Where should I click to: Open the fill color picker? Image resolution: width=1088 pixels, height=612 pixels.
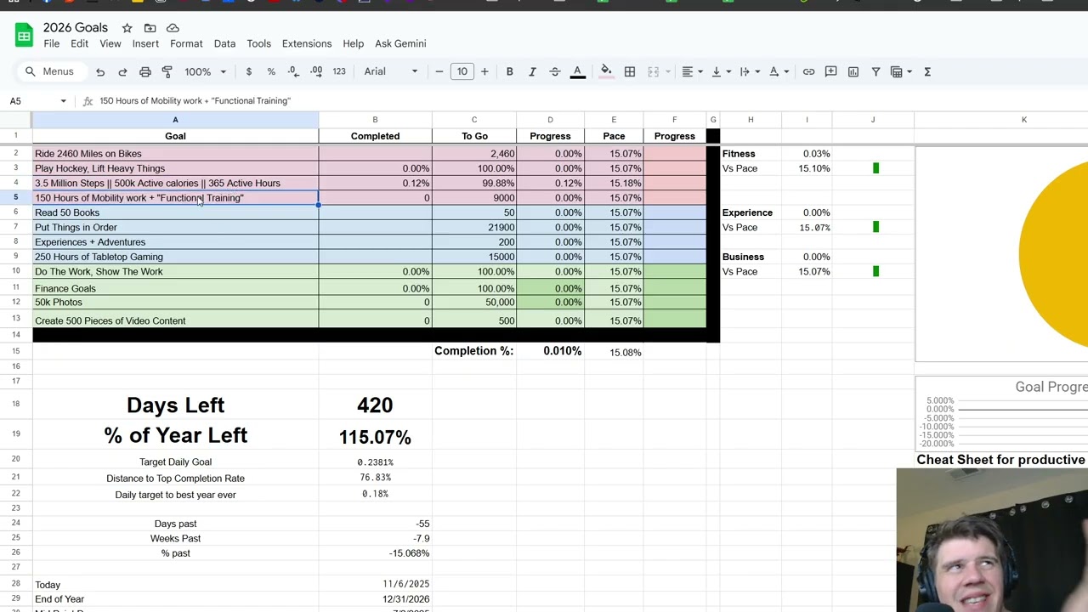point(606,71)
